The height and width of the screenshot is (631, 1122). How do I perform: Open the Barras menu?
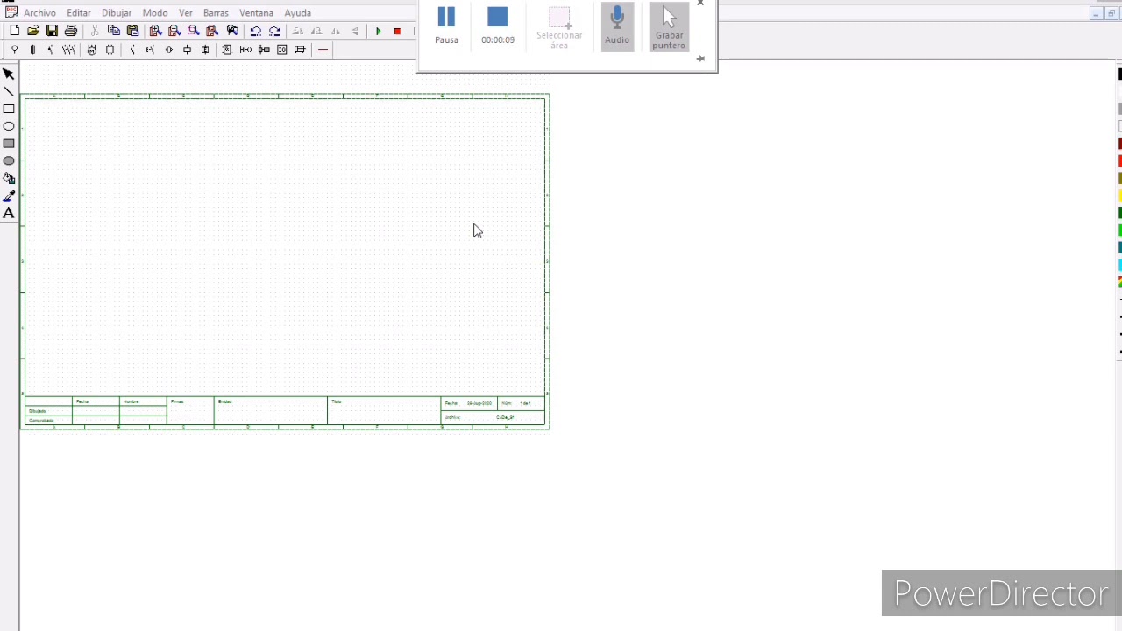click(216, 13)
